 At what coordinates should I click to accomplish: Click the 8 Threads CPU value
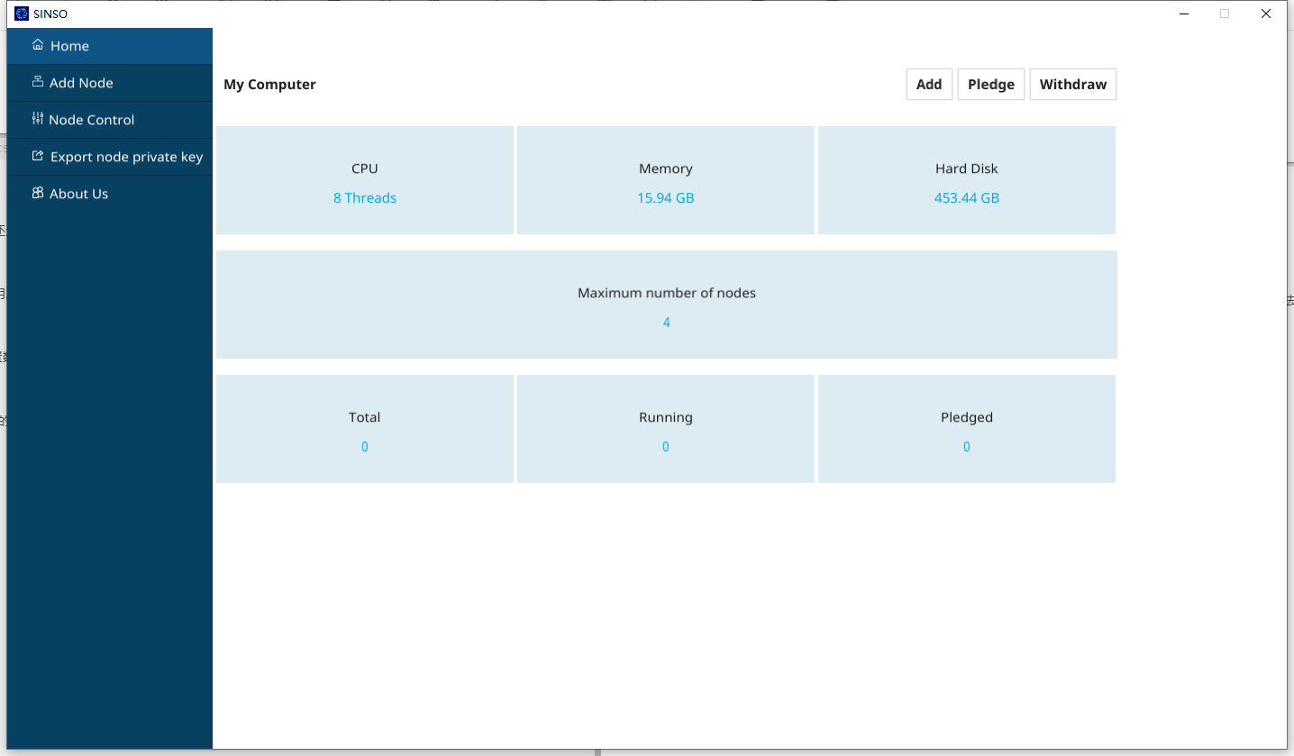click(364, 198)
